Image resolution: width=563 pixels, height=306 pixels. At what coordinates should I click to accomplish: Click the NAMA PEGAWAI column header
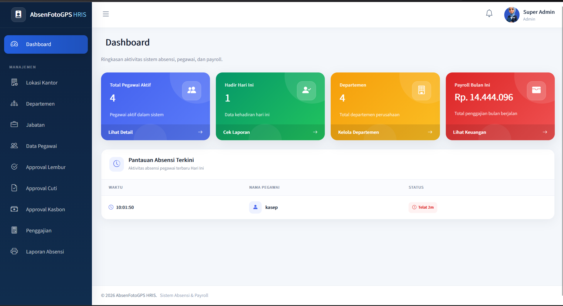[264, 187]
